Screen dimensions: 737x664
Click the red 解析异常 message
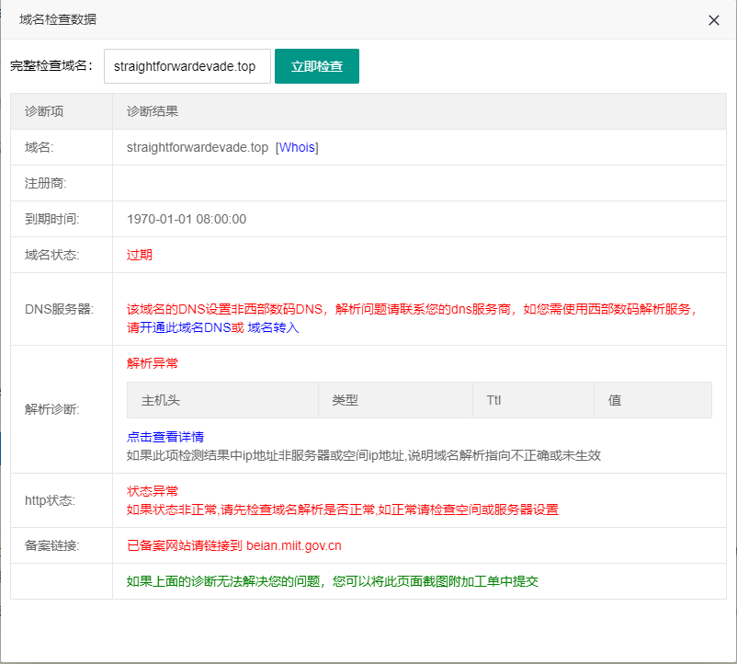[153, 363]
